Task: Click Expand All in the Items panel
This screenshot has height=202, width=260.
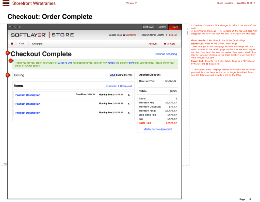Action: (x=111, y=86)
